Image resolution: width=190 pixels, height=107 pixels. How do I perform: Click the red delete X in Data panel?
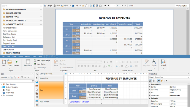point(18,77)
